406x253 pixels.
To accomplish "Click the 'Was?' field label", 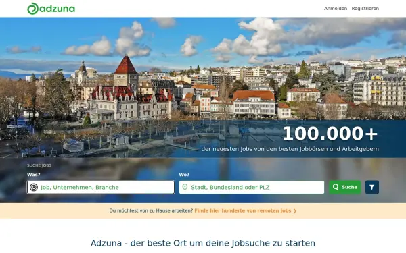I will click(34, 175).
